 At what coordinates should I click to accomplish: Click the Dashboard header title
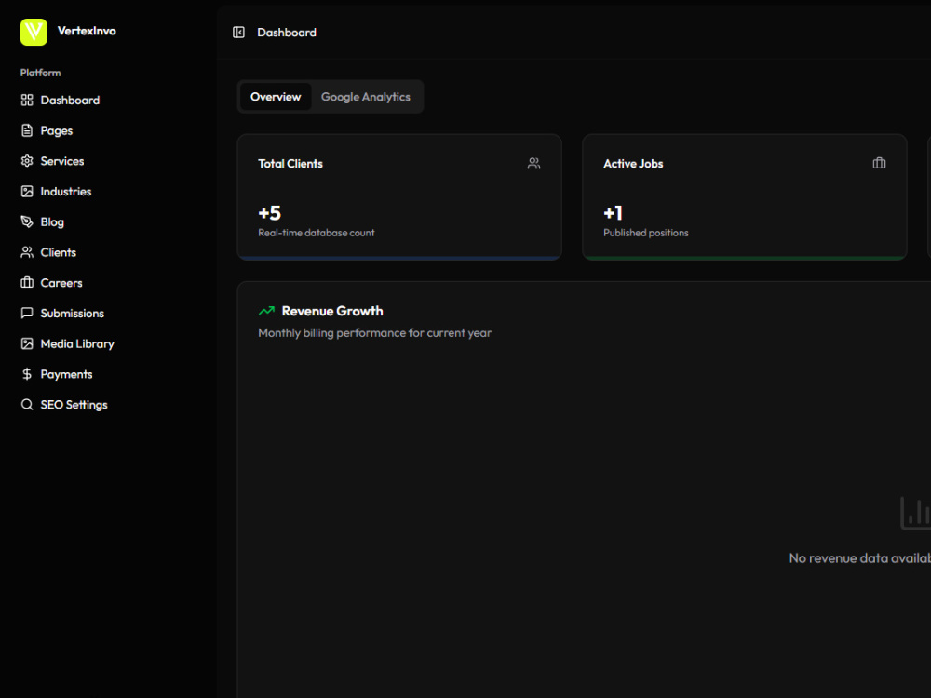(x=287, y=33)
